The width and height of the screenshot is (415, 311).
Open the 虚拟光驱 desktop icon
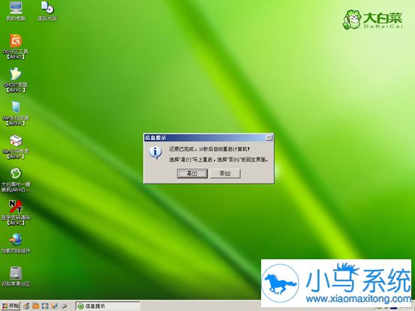47,11
